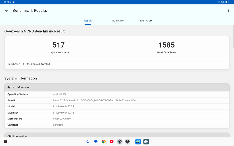Open the Settings gear app in taskbar
Image resolution: width=234 pixels, height=146 pixels.
coord(120,142)
